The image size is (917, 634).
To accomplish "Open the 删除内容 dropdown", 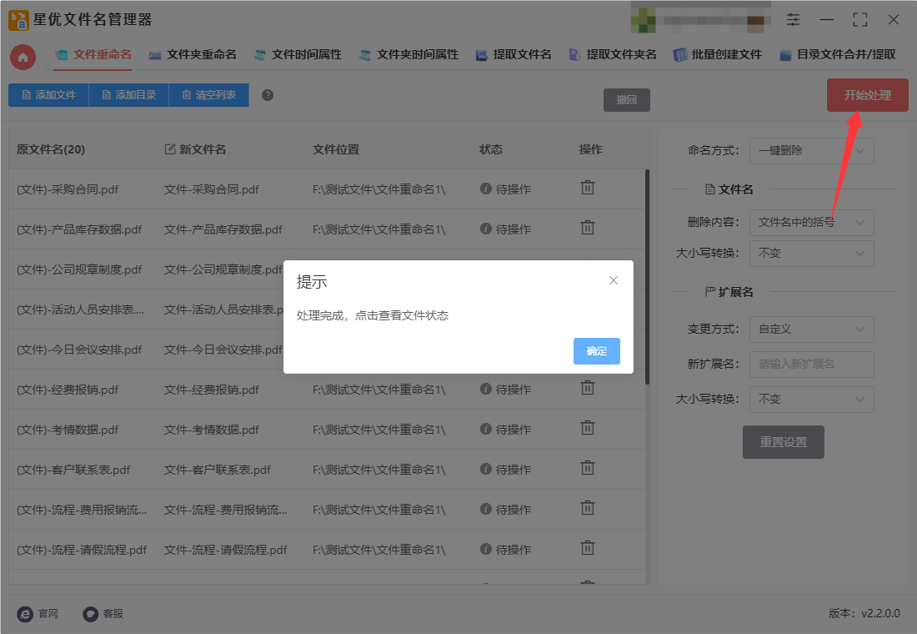I will (812, 223).
